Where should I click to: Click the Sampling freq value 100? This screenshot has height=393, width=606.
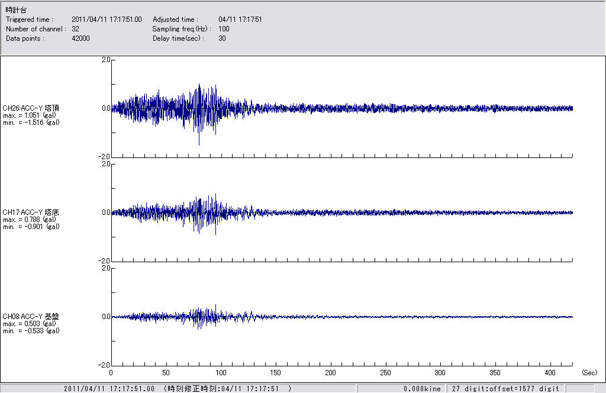click(224, 29)
